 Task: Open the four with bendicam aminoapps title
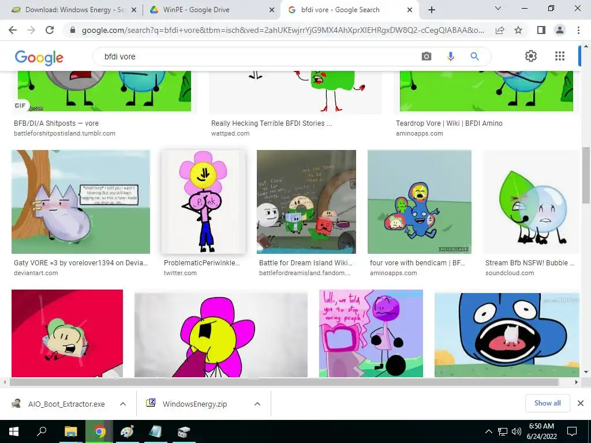tap(418, 263)
